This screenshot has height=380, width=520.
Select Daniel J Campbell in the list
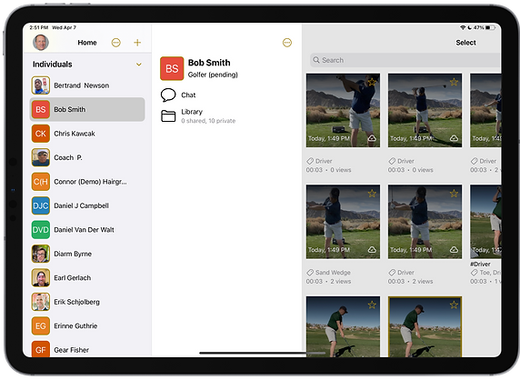click(x=87, y=205)
